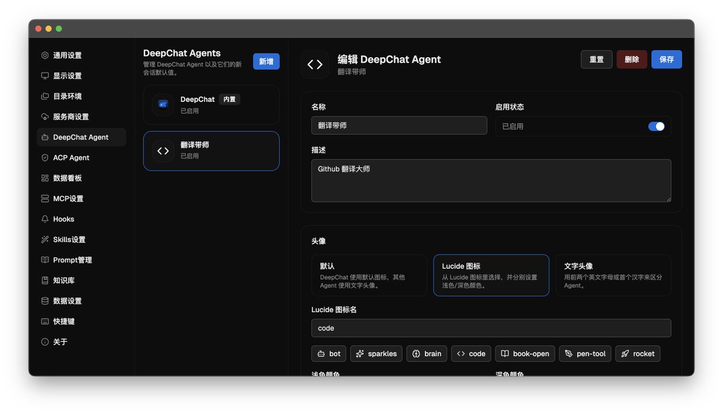This screenshot has height=414, width=723.
Task: Click the 描述 text area
Action: [491, 181]
